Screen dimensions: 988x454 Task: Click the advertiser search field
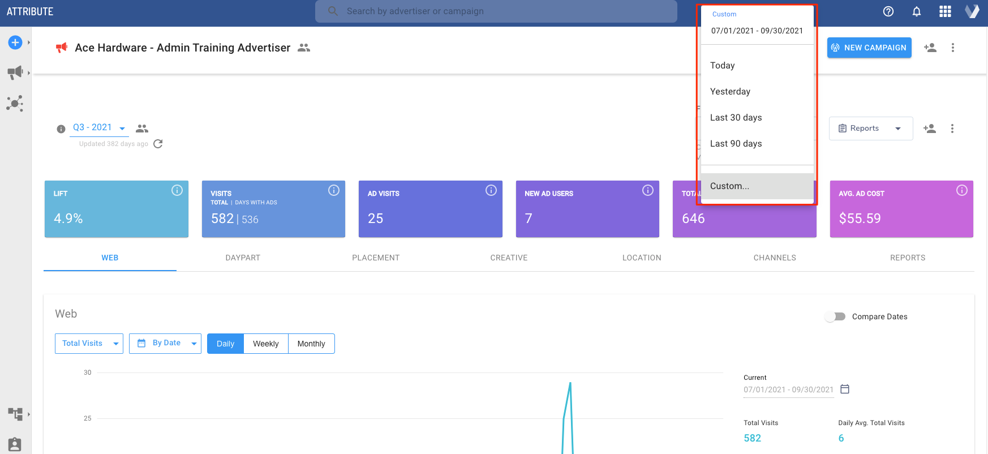click(x=496, y=11)
